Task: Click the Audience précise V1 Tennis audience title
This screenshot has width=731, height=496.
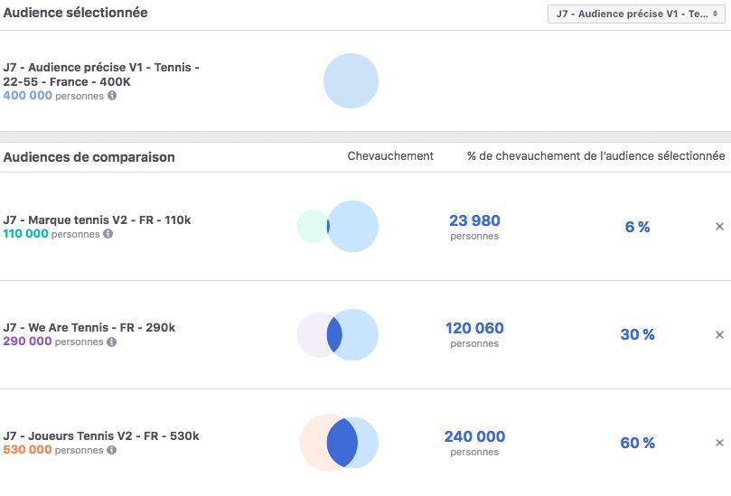Action: (101, 74)
